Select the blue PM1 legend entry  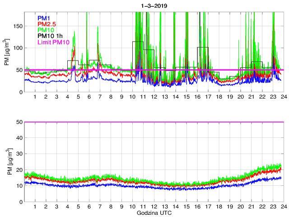click(44, 18)
